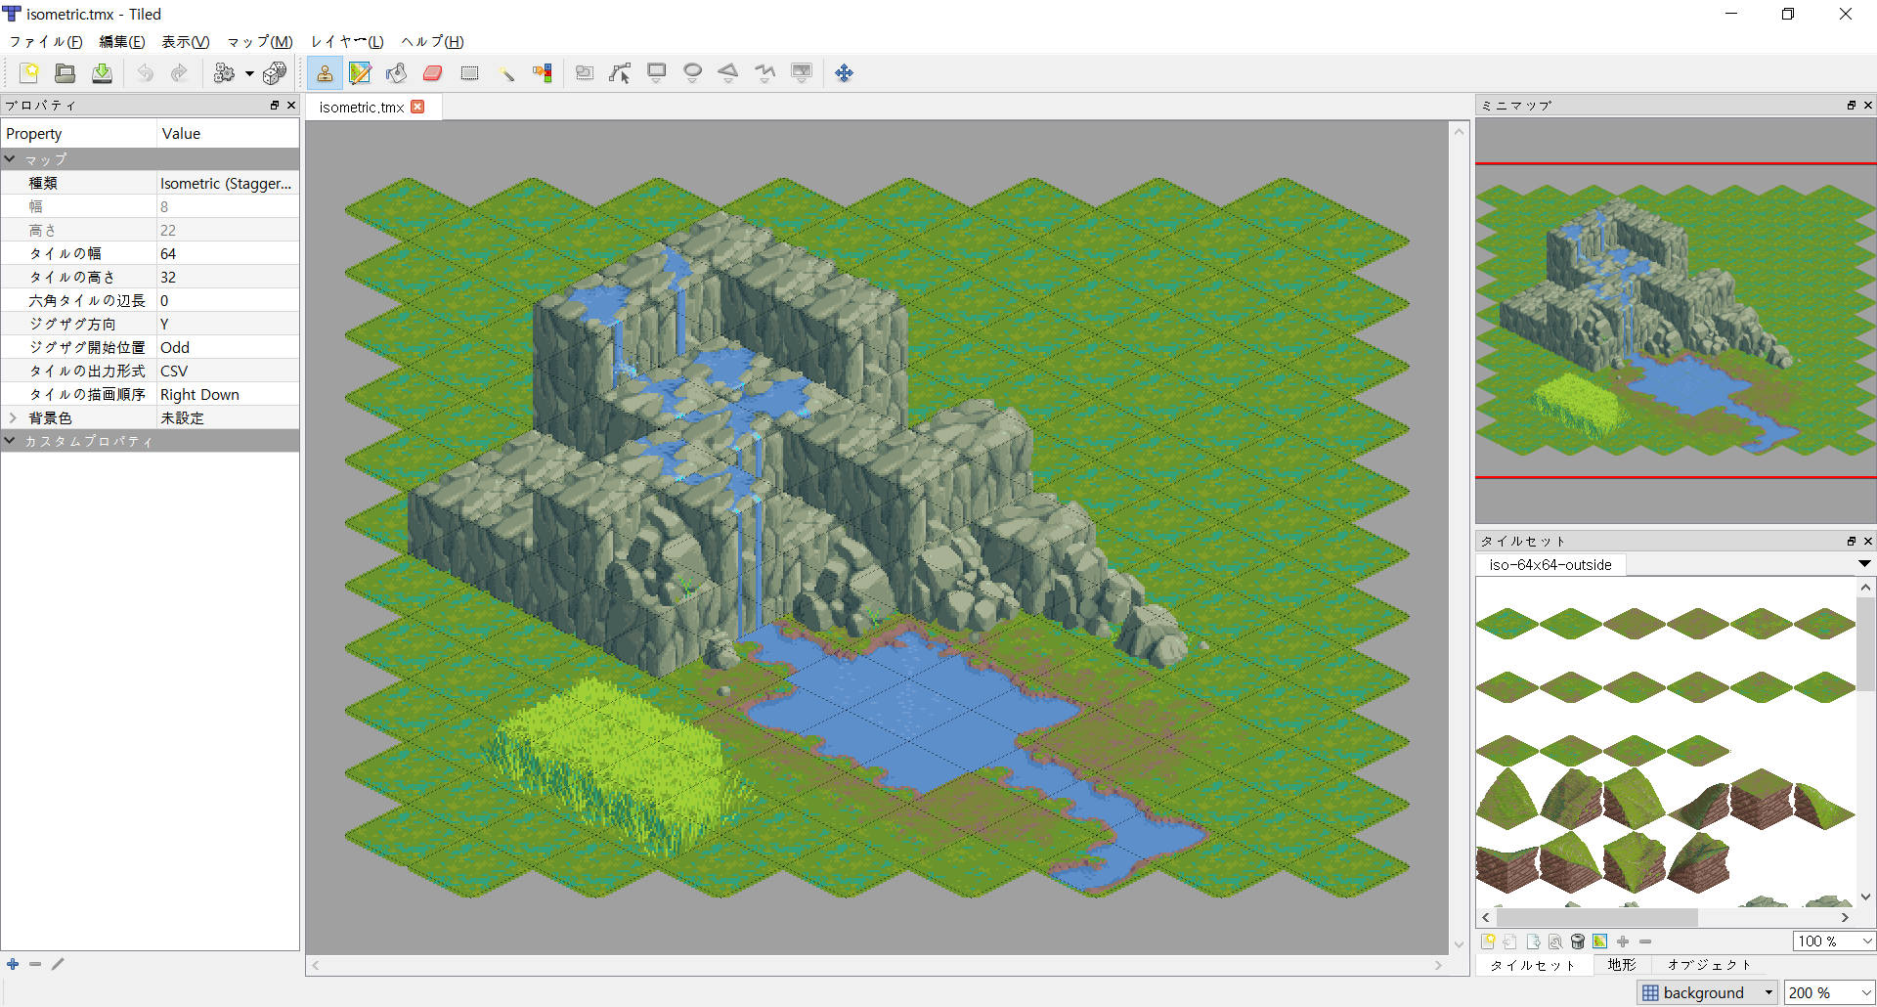Collapse the マップ property group
The height and width of the screenshot is (1007, 1877).
[10, 158]
